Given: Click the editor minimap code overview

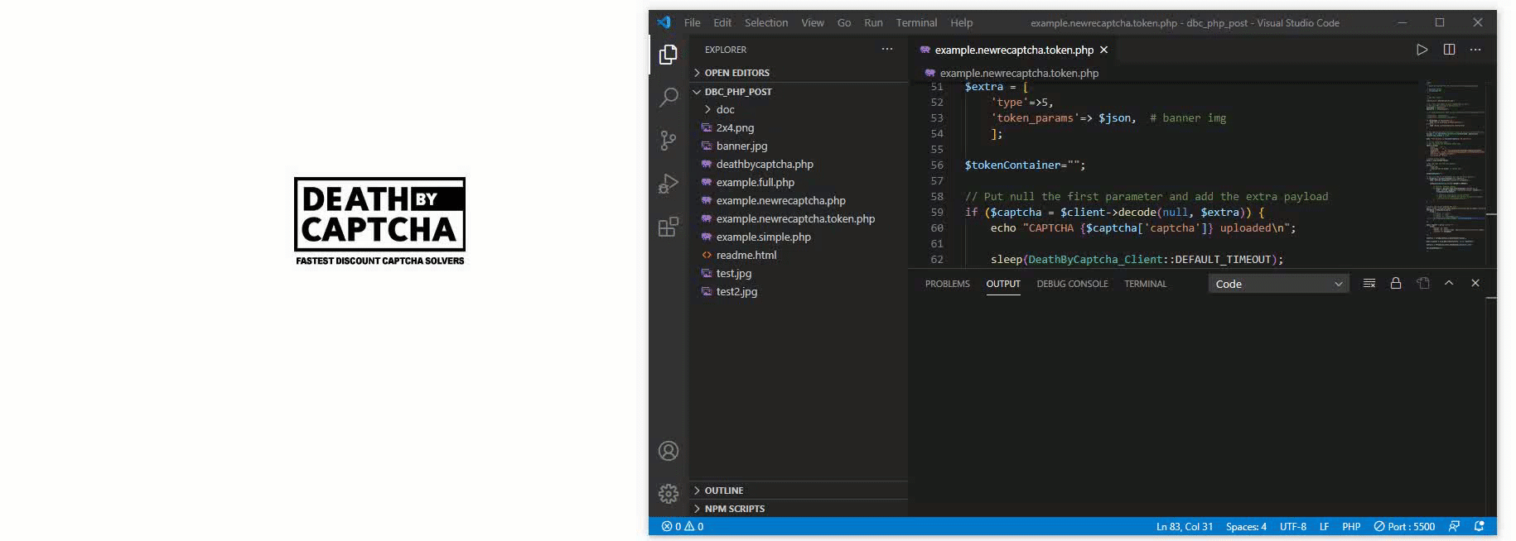Looking at the screenshot, I should [1454, 165].
